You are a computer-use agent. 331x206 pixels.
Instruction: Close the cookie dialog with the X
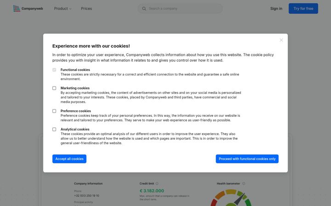(281, 40)
